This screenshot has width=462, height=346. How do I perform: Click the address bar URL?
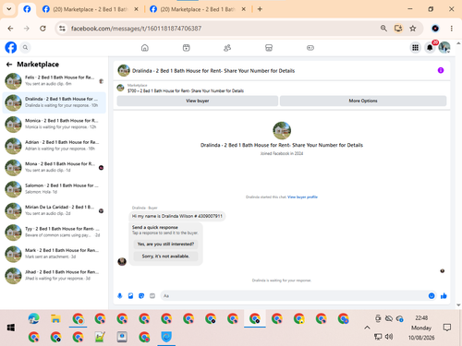(136, 29)
